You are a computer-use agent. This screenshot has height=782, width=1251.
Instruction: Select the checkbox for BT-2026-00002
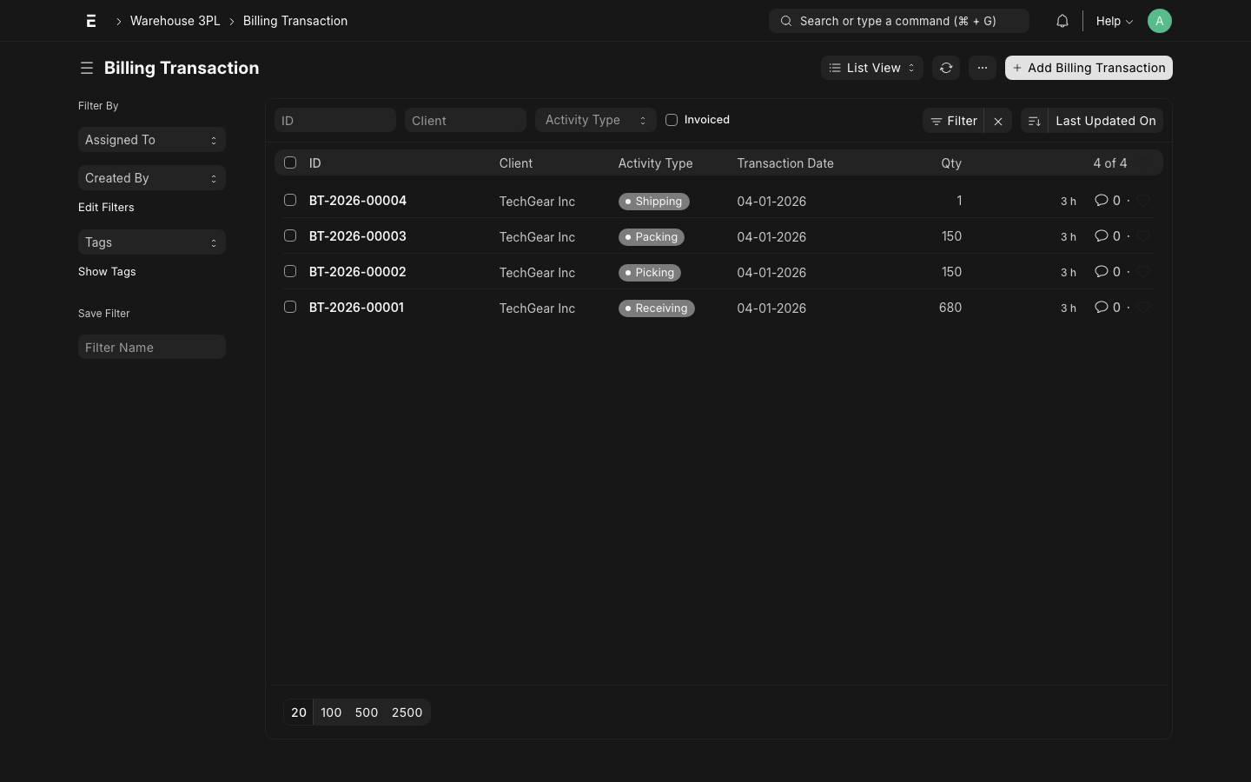(290, 271)
